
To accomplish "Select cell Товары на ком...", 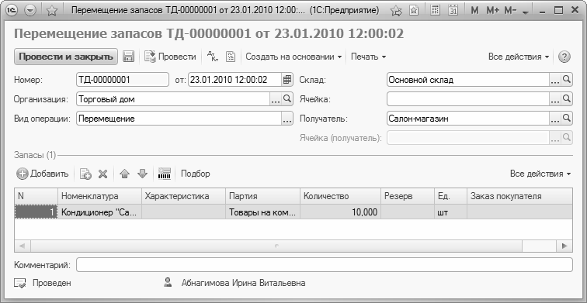I will tap(262, 212).
